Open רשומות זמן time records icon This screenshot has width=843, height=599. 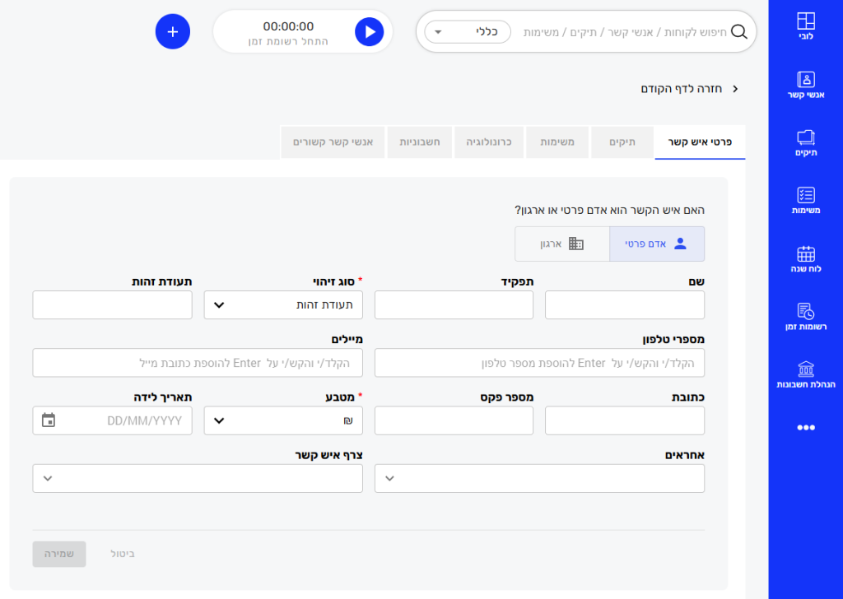coord(806,317)
